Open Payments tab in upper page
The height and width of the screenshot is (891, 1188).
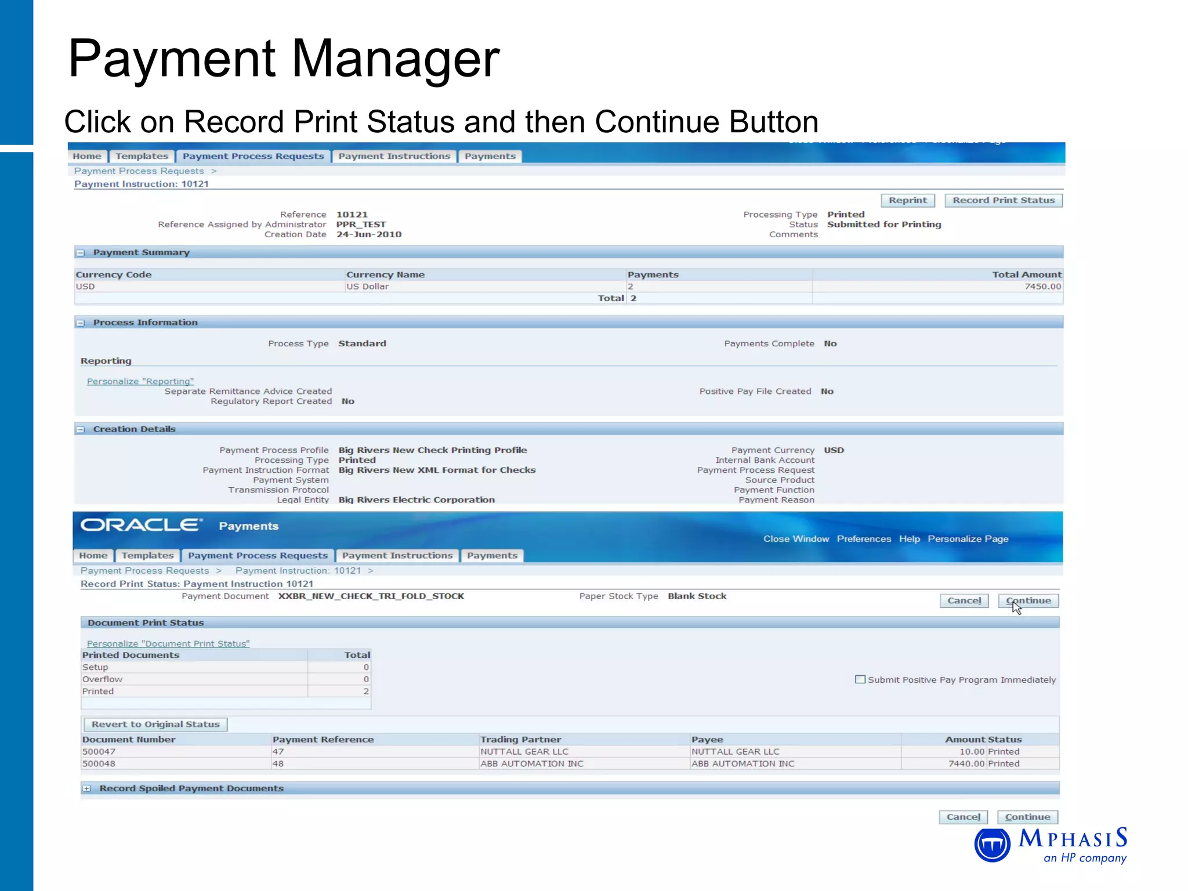pyautogui.click(x=490, y=156)
